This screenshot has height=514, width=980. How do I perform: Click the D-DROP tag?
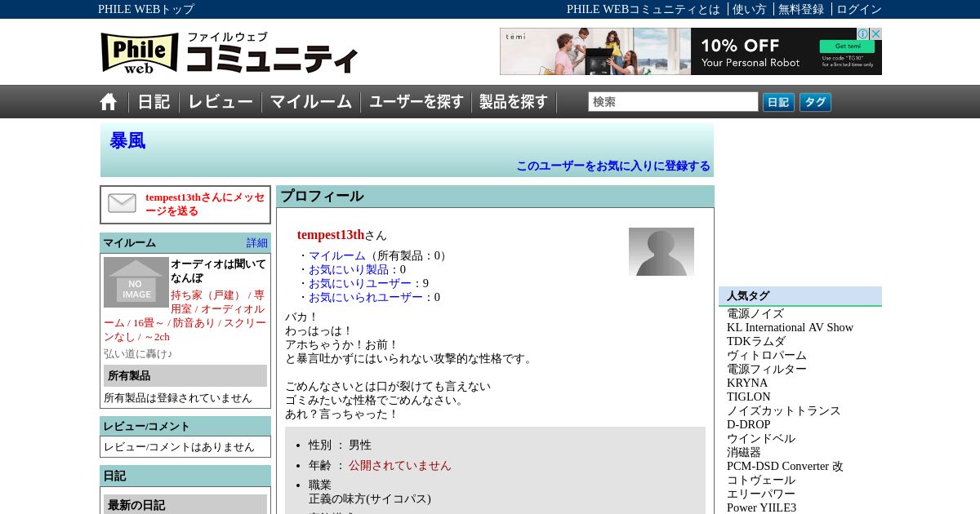pos(749,424)
